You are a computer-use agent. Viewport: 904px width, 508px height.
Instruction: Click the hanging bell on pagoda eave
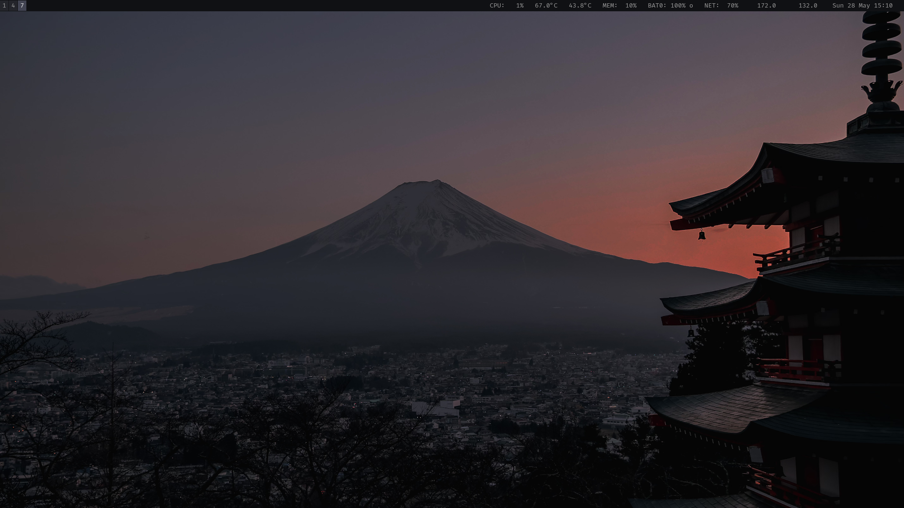pos(702,235)
